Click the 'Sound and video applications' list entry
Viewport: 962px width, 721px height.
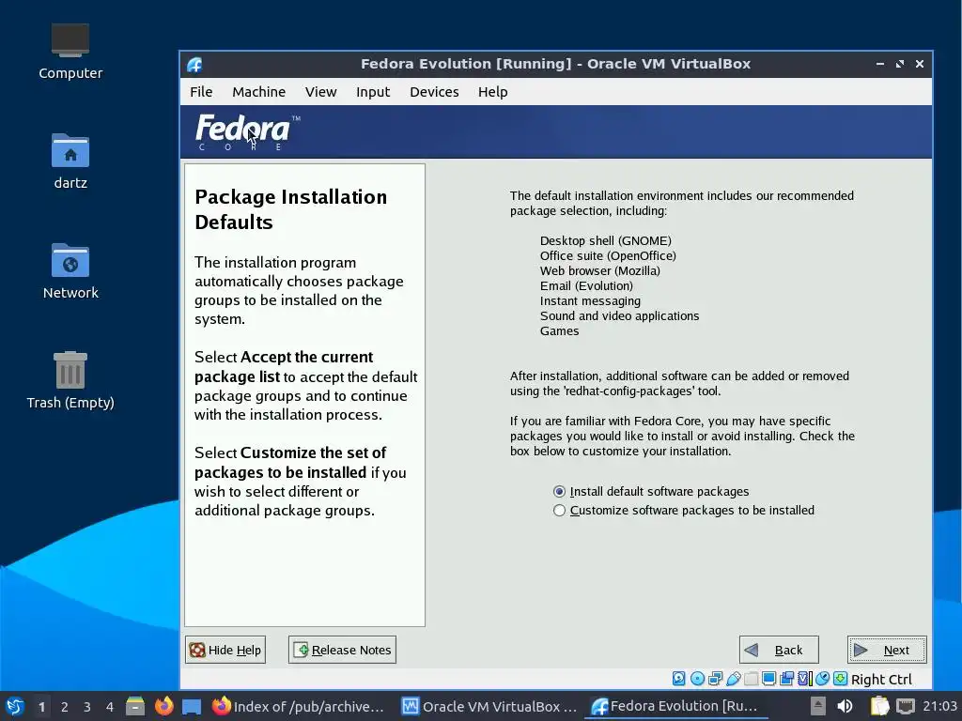tap(620, 315)
